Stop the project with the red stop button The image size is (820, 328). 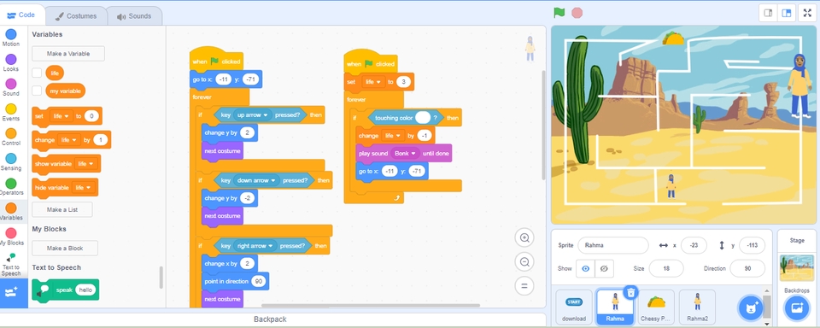577,13
